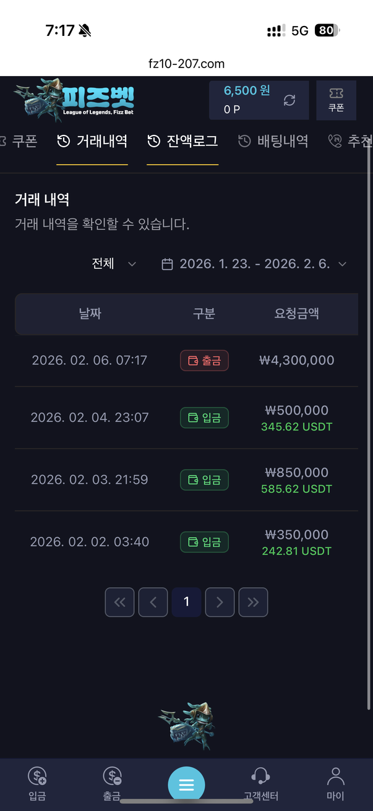The image size is (373, 811).
Task: Open 고객센터 customer support headset icon
Action: coord(260,783)
